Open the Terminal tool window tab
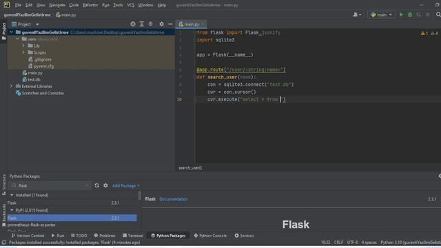 pyautogui.click(x=133, y=236)
